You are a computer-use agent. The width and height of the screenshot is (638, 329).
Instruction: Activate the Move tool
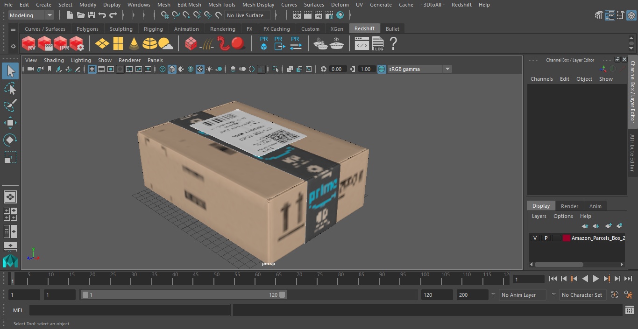point(10,123)
